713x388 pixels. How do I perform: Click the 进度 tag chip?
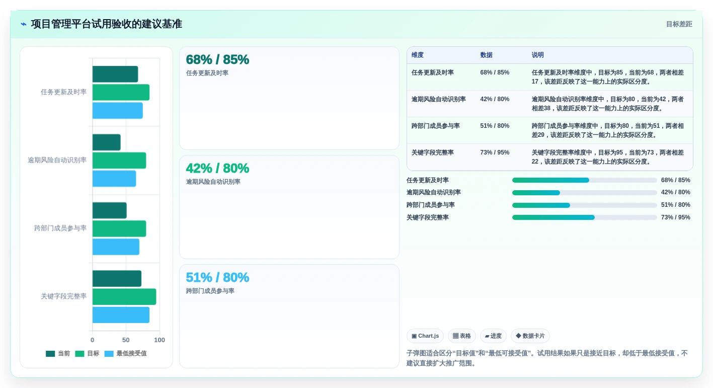[x=493, y=336]
